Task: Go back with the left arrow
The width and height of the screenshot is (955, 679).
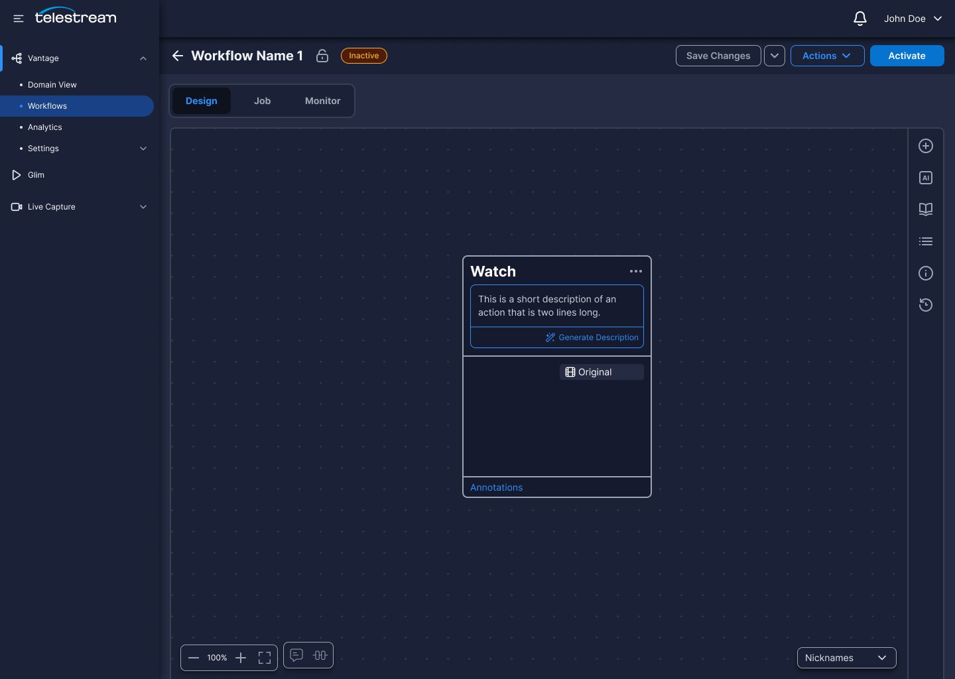Action: click(x=178, y=56)
